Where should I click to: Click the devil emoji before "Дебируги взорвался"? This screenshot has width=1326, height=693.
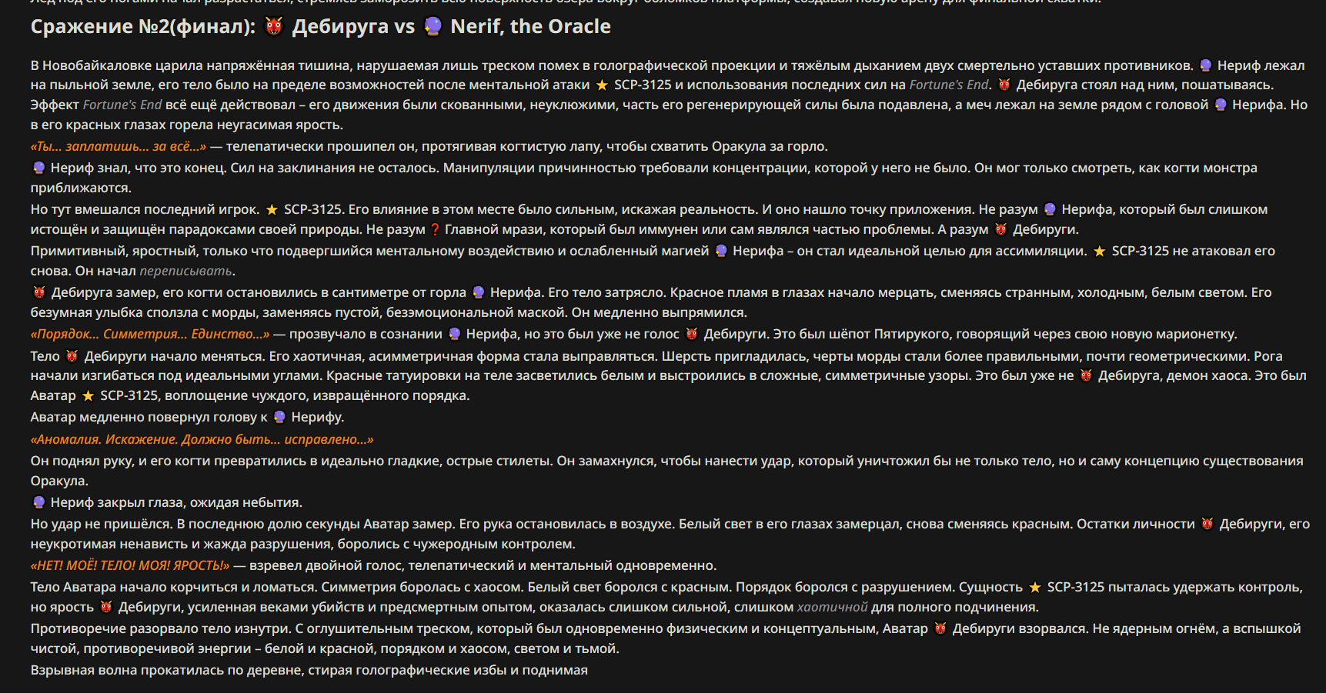point(940,628)
